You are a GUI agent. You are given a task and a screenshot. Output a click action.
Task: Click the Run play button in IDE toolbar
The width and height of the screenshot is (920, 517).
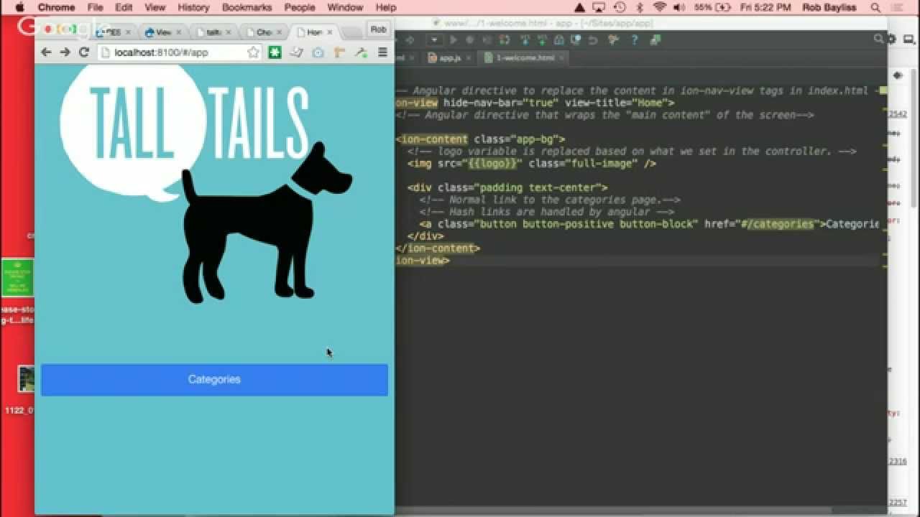coord(453,40)
